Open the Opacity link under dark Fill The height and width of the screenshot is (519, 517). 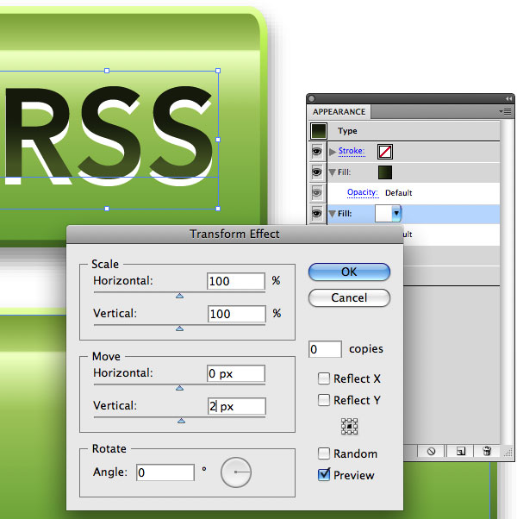coord(363,192)
